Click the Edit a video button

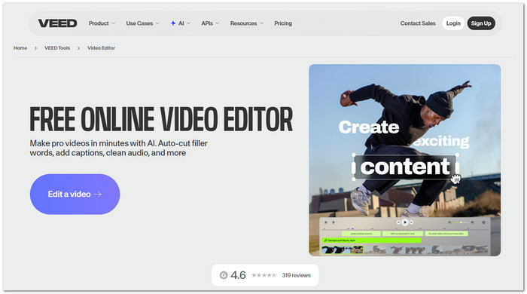pyautogui.click(x=75, y=194)
